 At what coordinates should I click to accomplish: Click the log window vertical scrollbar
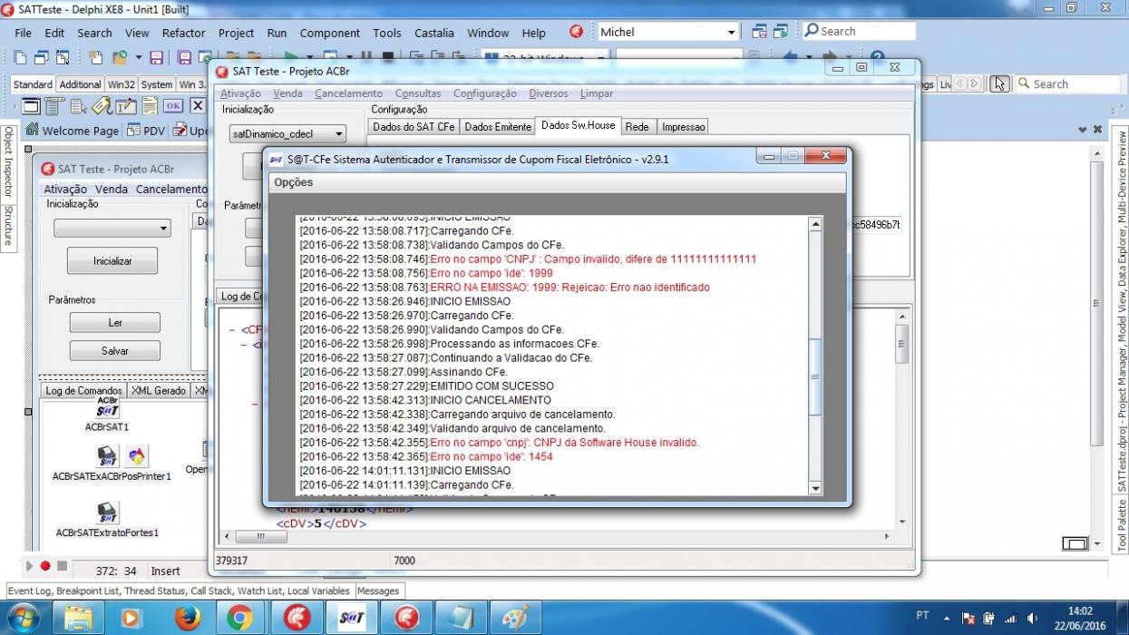(x=815, y=356)
